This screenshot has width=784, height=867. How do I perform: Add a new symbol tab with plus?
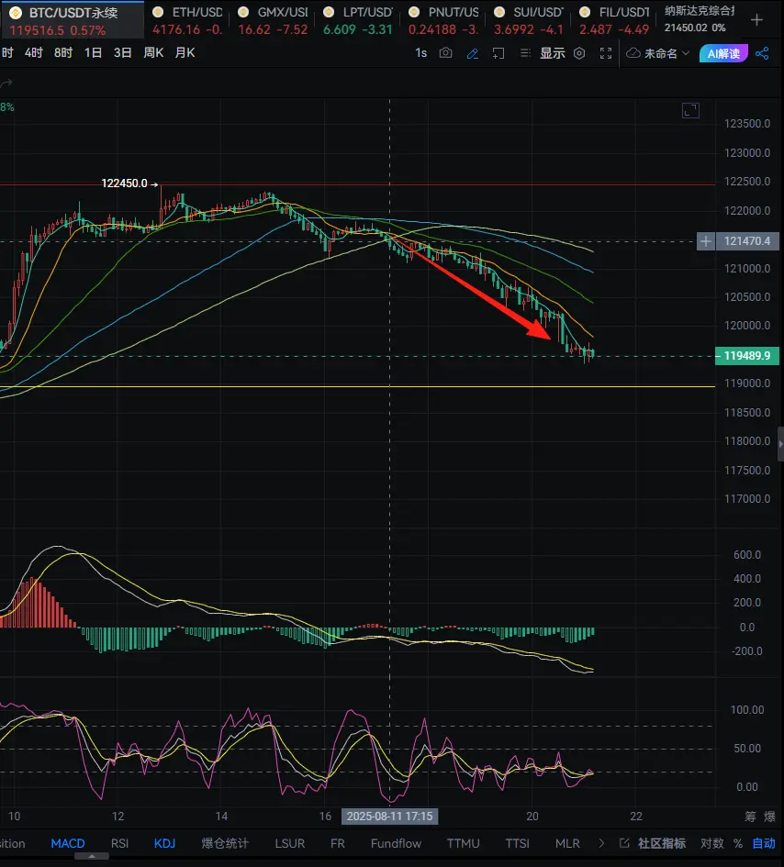(756, 20)
